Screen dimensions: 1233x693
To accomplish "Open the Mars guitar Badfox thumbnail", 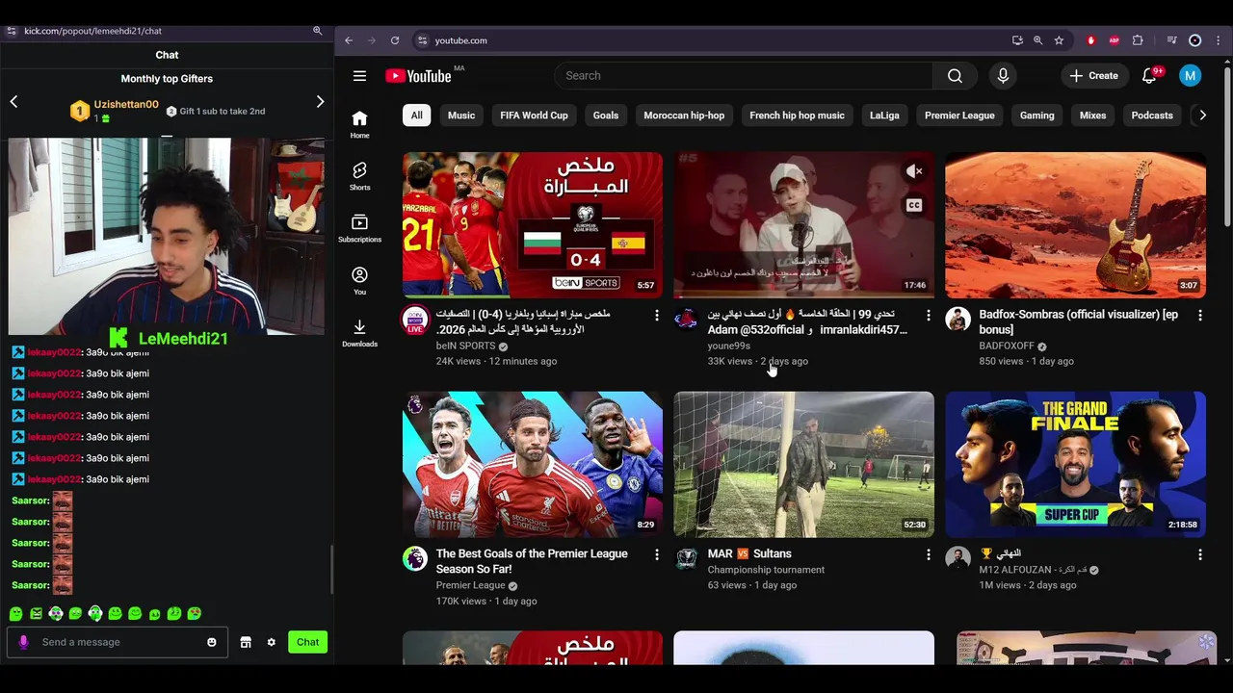I will 1075,225.
